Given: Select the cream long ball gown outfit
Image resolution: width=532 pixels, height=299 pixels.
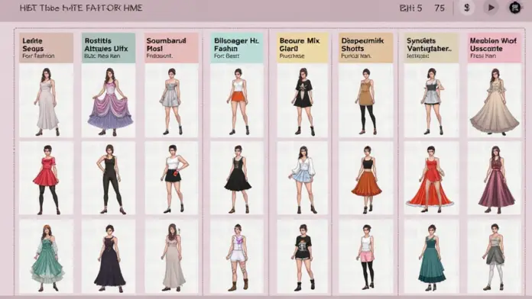Looking at the screenshot, I should pyautogui.click(x=495, y=101).
